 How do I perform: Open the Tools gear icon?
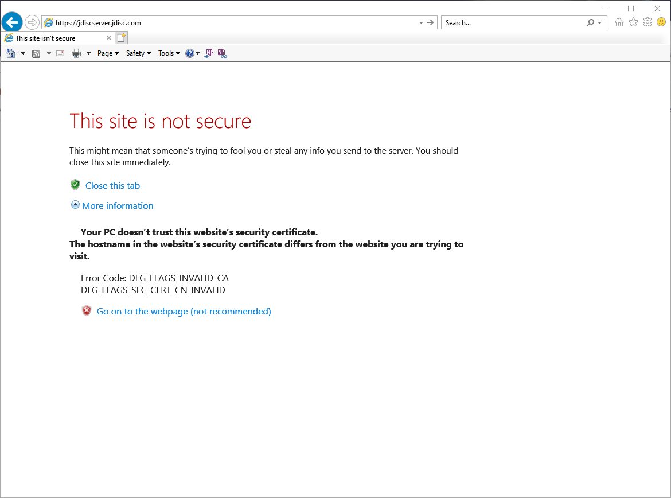647,22
